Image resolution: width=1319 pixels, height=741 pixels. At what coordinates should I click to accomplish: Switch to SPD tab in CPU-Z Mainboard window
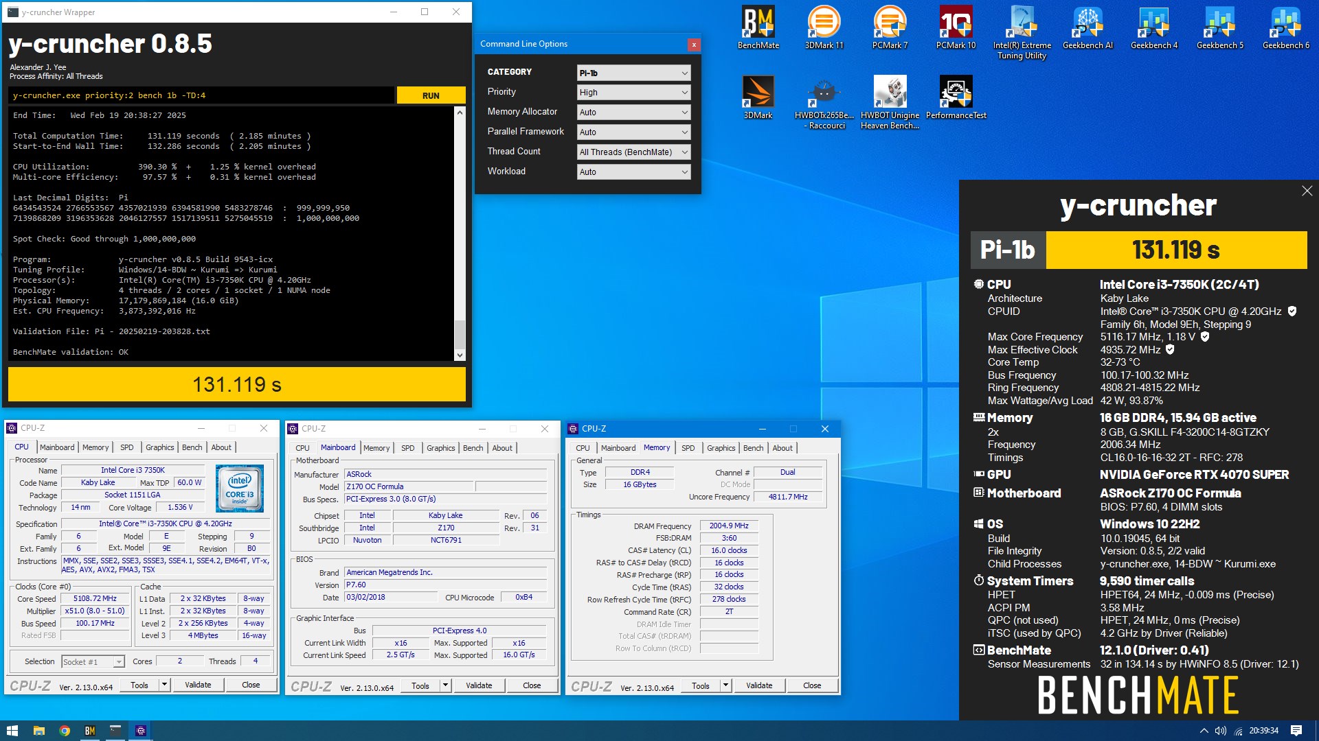click(x=408, y=448)
